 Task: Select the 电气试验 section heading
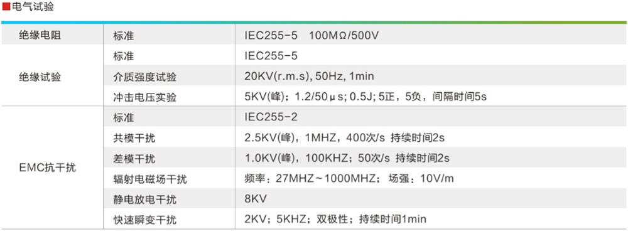(x=33, y=7)
